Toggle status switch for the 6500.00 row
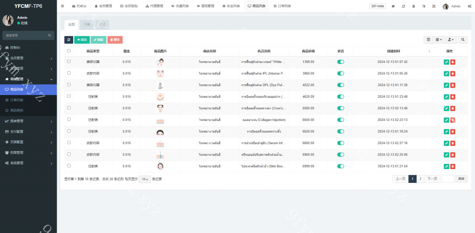Screen dimensions: 475x233 click(x=341, y=108)
